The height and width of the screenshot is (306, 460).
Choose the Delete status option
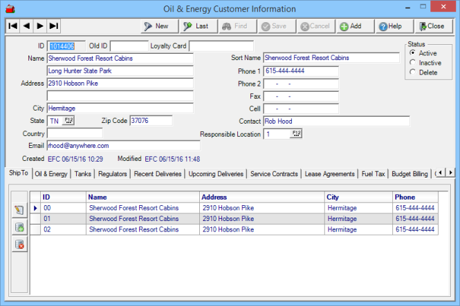[x=413, y=72]
